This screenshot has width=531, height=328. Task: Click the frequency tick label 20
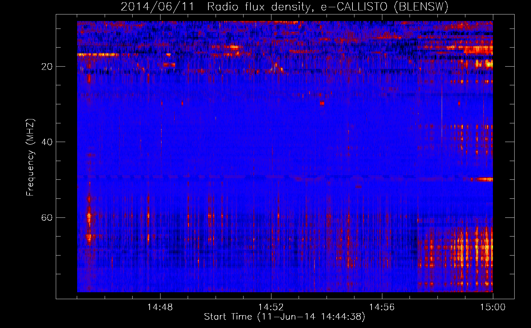pyautogui.click(x=47, y=67)
